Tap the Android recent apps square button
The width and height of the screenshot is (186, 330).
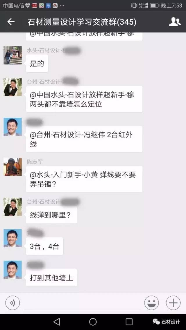click(x=129, y=322)
